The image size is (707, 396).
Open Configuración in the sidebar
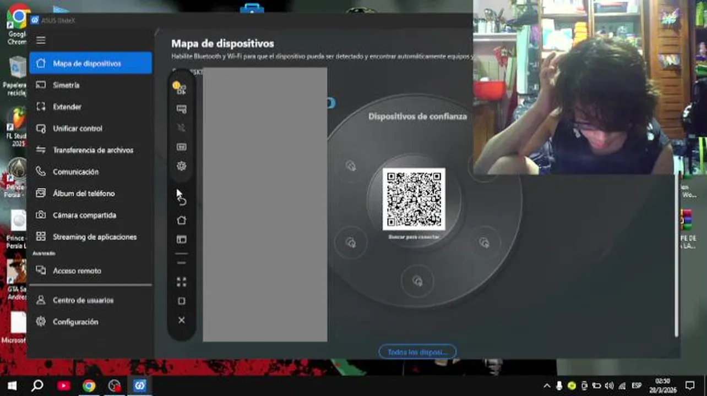[91, 322]
